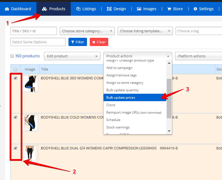Open the BODYSHELL BLUE 360 product thumbnail
Image resolution: width=222 pixels, height=180 pixels.
click(30, 84)
